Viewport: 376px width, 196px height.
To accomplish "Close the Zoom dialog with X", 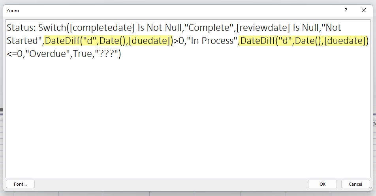I will click(364, 11).
